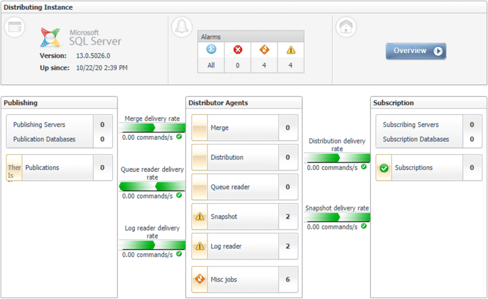Open the Log reader agent warning icon
Screen dimensions: 488x299
[x=200, y=246]
